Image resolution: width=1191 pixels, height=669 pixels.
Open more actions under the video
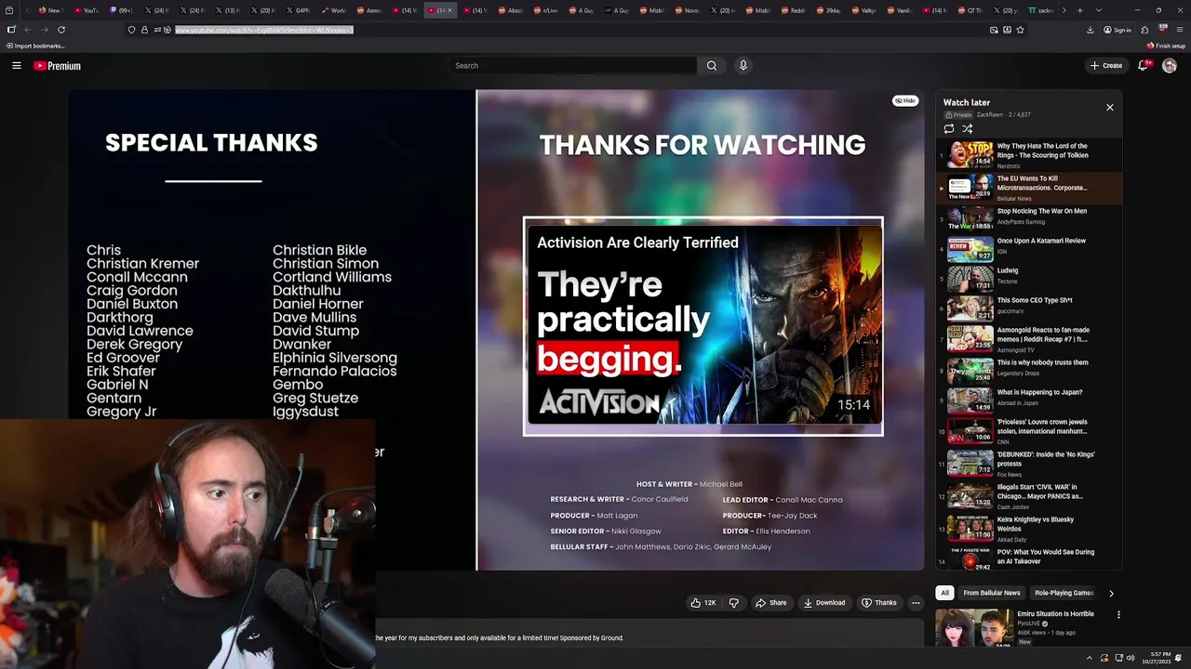point(916,603)
